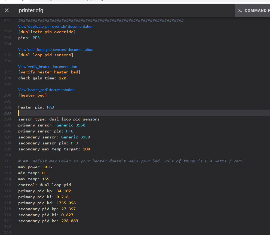Viewport: 270px width, 235px height.
Task: Click min_temp value 0
Action: [43, 173]
